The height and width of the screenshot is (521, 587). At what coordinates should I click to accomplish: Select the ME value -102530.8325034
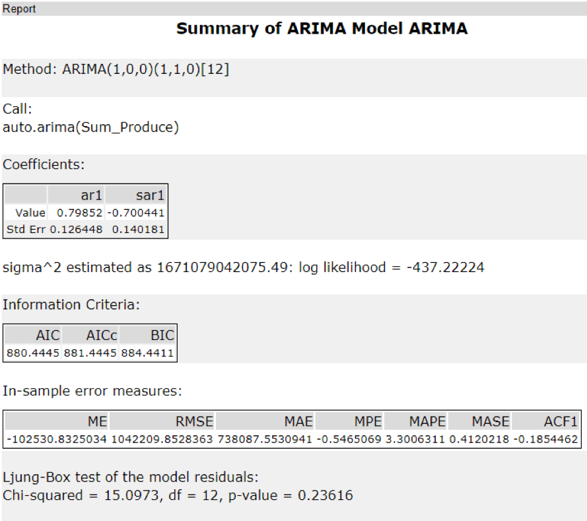57,439
